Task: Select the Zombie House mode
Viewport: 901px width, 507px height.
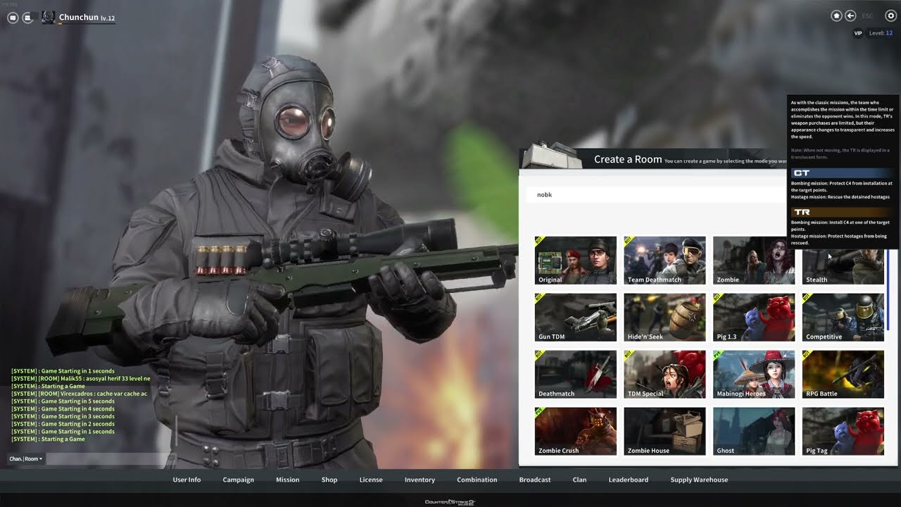Action: coord(664,432)
